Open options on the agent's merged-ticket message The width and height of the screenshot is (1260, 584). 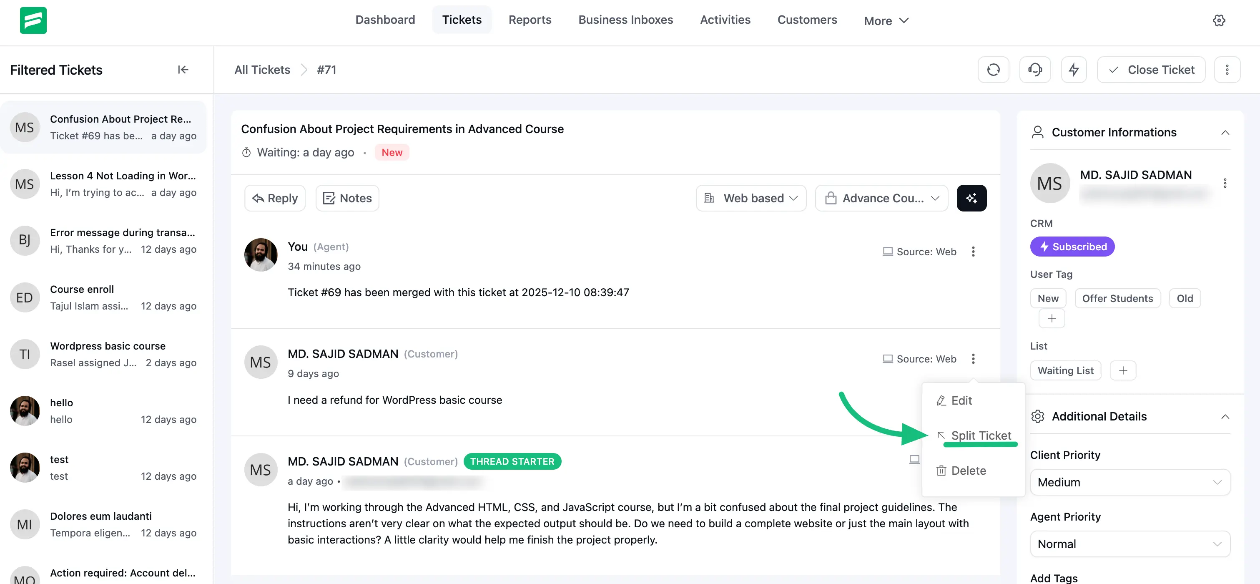[974, 251]
